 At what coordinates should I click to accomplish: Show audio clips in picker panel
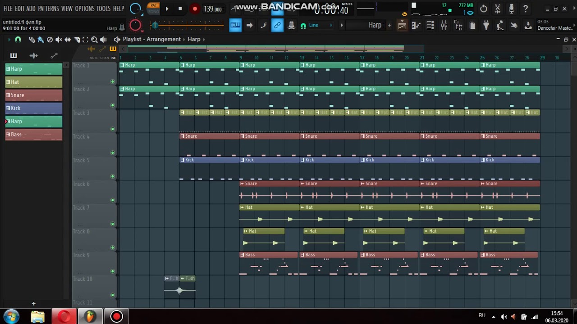(34, 56)
